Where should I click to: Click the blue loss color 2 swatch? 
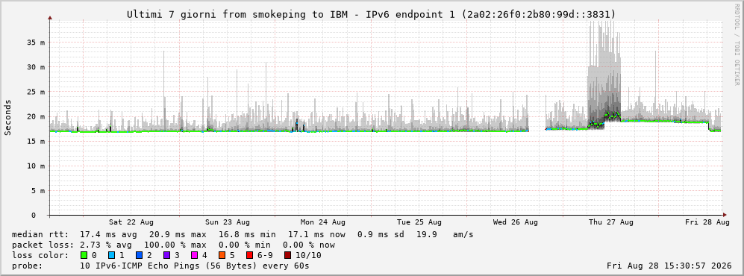pos(139,255)
